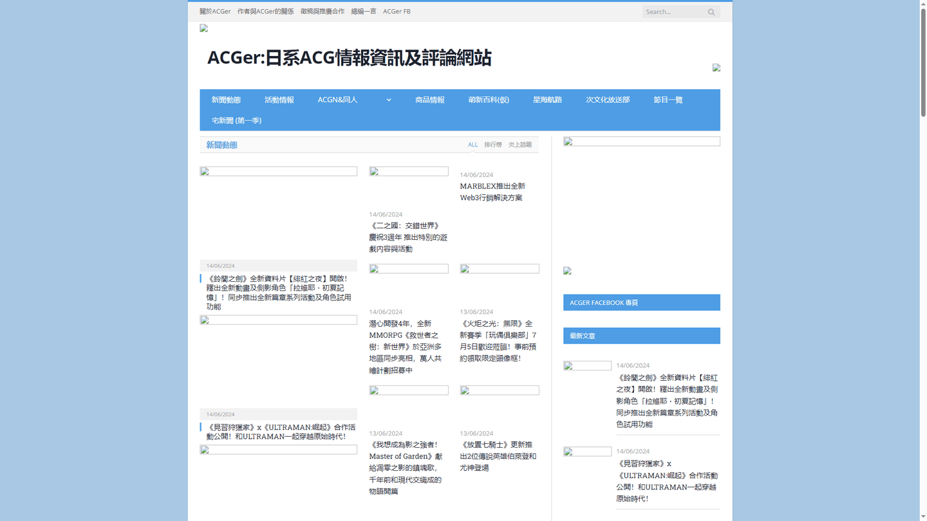Click the search magnifier icon
The width and height of the screenshot is (927, 521).
point(711,12)
